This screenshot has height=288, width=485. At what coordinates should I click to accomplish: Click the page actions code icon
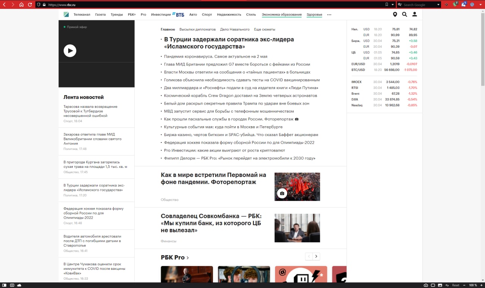447,285
